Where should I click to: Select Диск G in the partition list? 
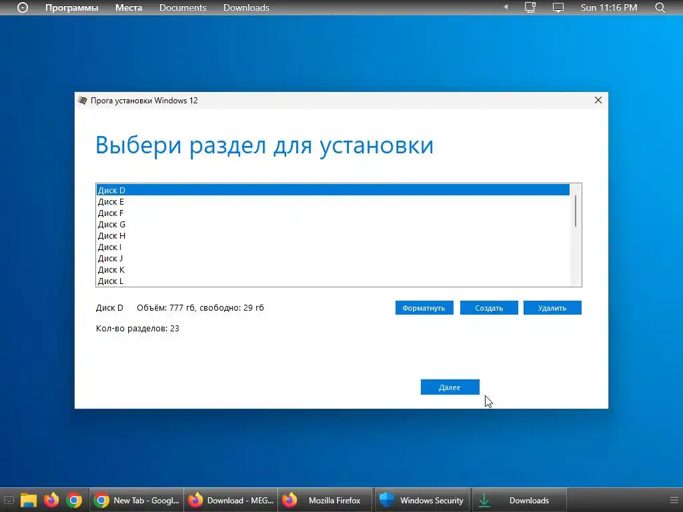tap(333, 224)
